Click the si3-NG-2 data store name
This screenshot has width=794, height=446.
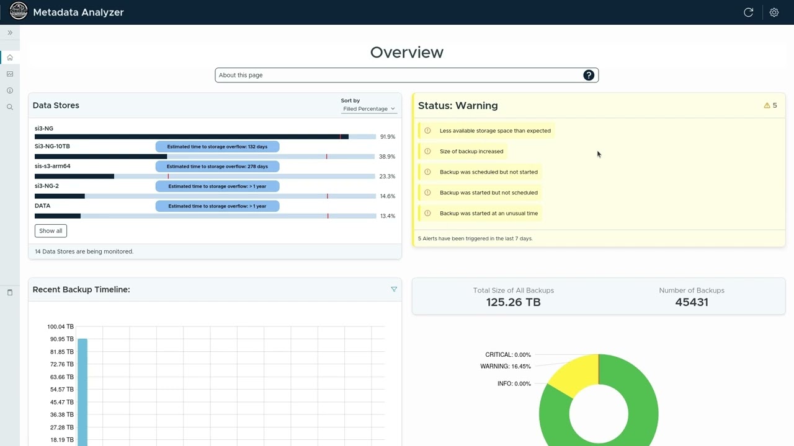pyautogui.click(x=47, y=186)
